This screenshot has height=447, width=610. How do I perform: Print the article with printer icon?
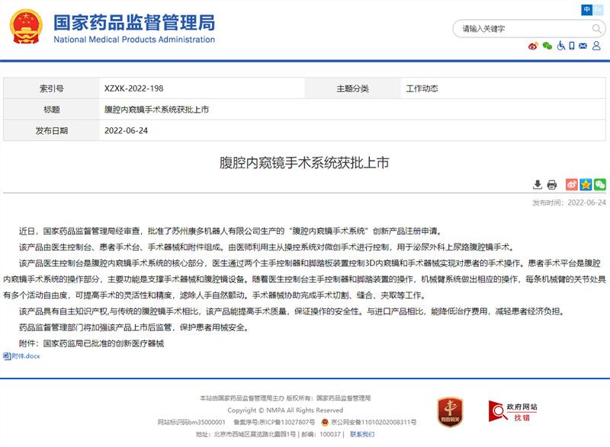(x=552, y=184)
